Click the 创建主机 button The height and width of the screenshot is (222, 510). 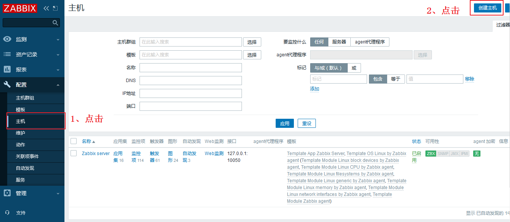coord(487,8)
